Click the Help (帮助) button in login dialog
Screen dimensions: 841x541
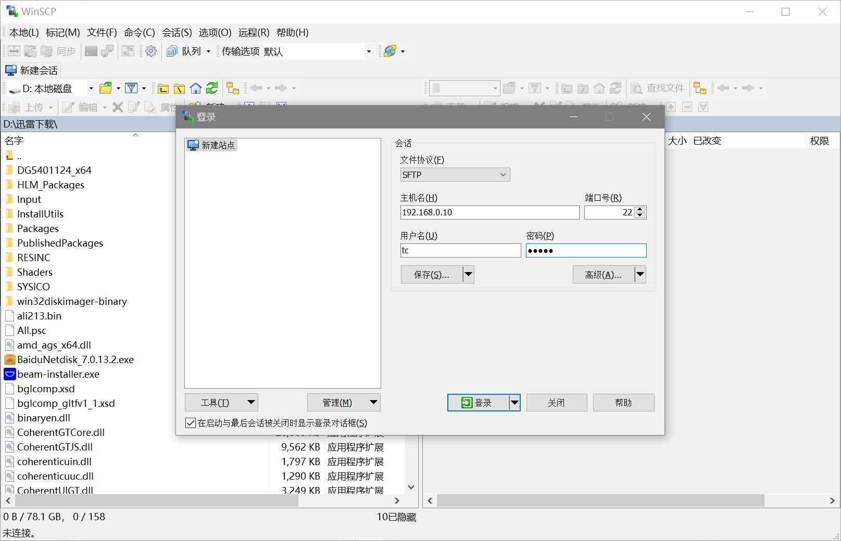623,402
